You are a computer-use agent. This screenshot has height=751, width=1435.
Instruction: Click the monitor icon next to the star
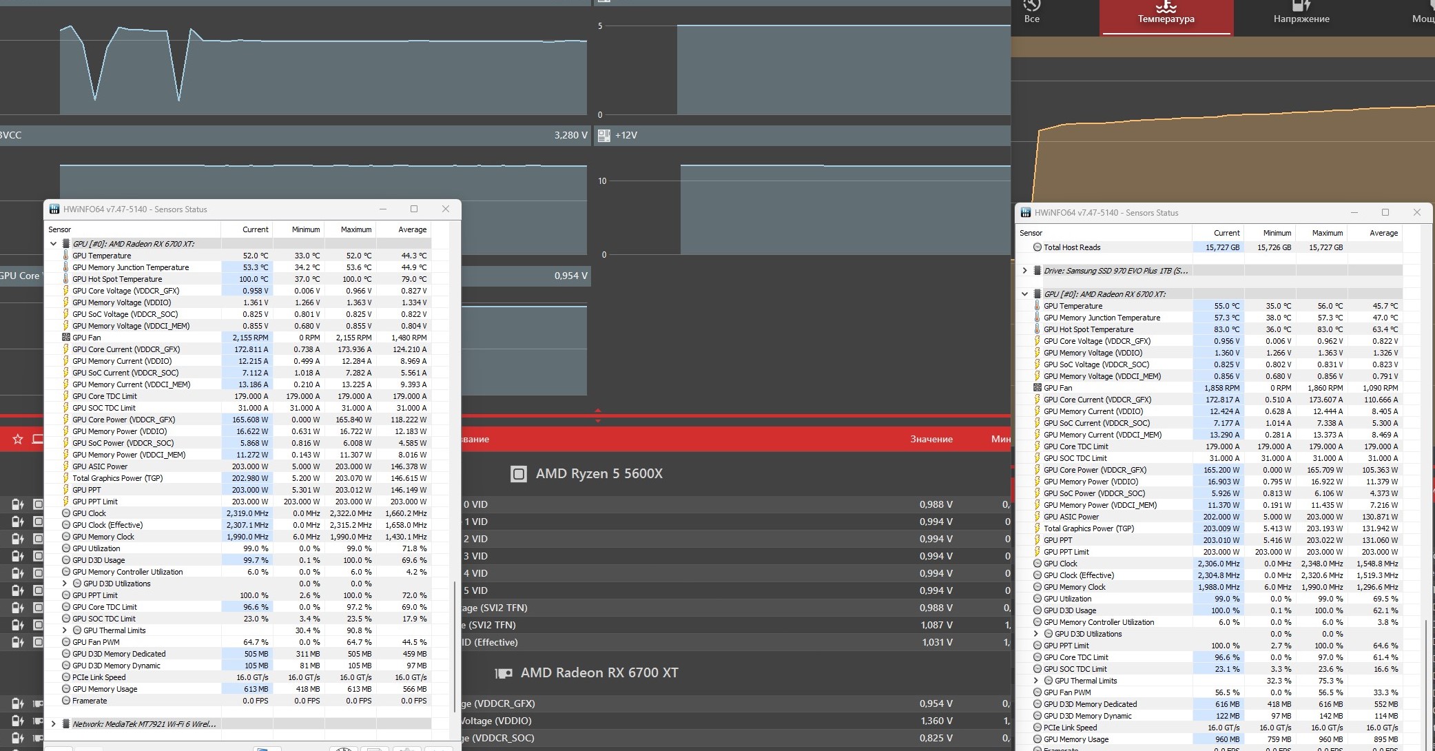37,439
